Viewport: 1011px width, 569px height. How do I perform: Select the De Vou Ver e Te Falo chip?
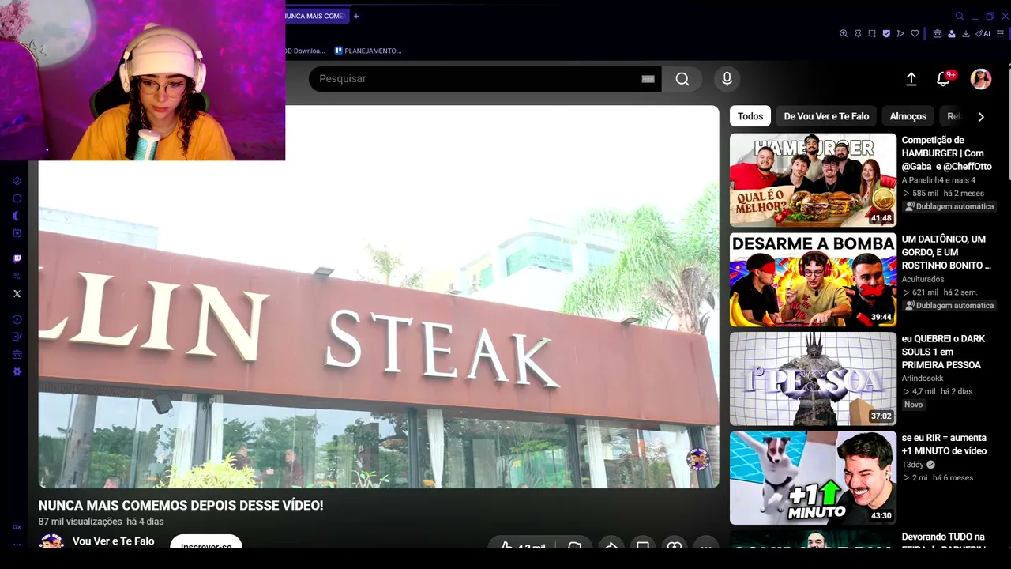(x=826, y=116)
